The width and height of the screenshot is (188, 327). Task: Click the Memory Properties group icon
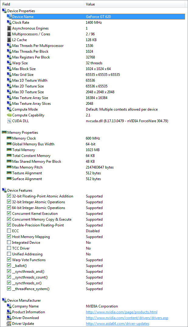[4, 132]
